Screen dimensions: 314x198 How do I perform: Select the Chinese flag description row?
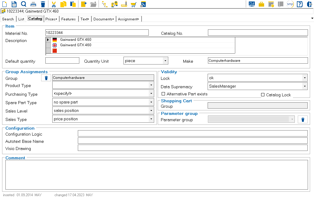click(140, 51)
